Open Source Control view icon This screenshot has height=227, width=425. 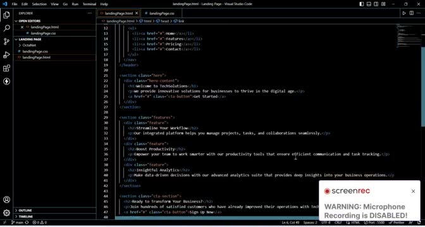point(6,42)
